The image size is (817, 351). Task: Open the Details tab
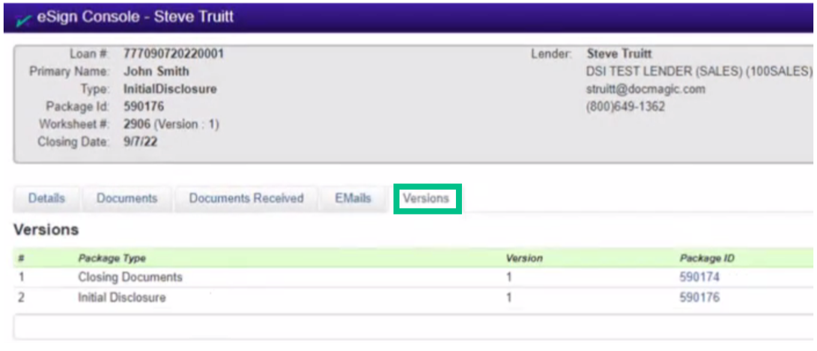pos(46,198)
